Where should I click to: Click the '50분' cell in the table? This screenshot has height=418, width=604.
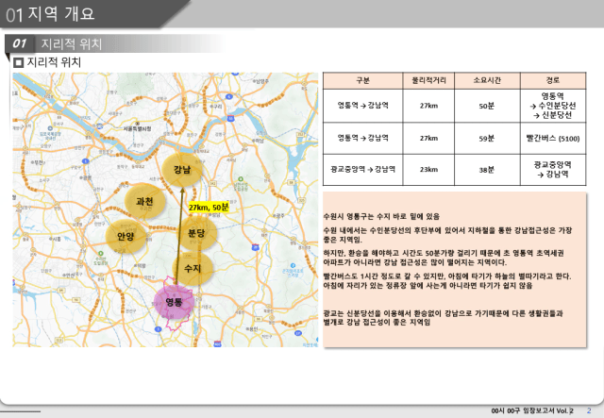(x=487, y=106)
